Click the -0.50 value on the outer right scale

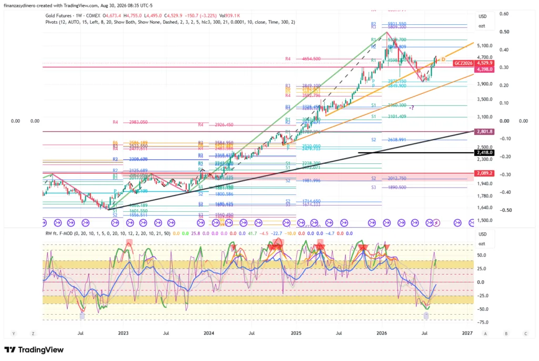[x=505, y=210]
